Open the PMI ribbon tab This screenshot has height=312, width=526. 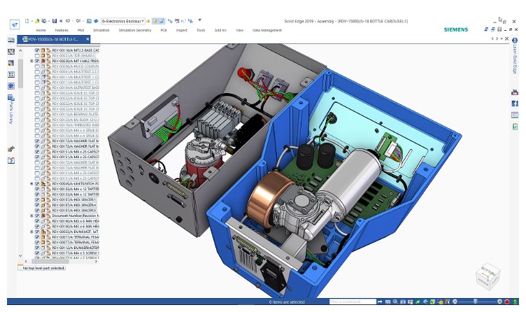click(81, 30)
